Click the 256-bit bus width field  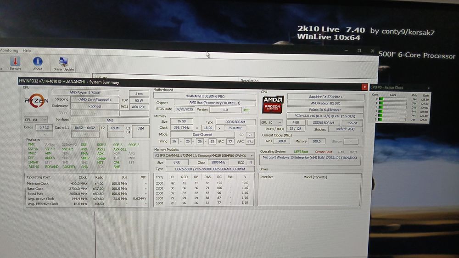352,123
